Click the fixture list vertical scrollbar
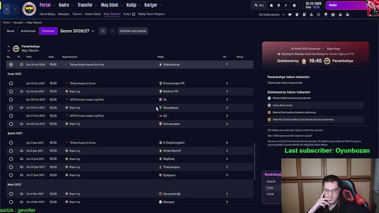The width and height of the screenshot is (379, 213). 255,162
